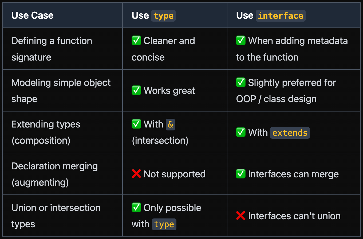Click the red X beside 'Not supported'
The image size is (363, 239).
coord(136,174)
